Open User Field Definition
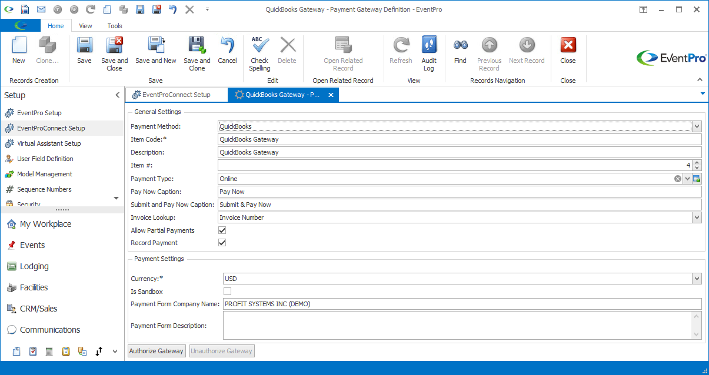Screen dimensions: 709x375 [x=45, y=159]
